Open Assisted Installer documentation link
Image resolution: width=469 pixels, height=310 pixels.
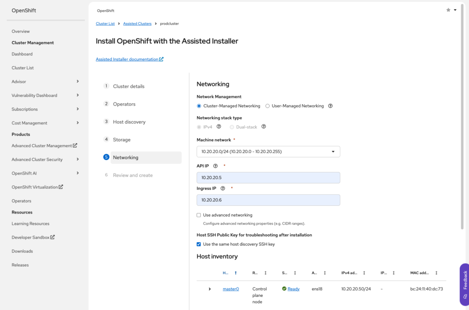click(129, 59)
